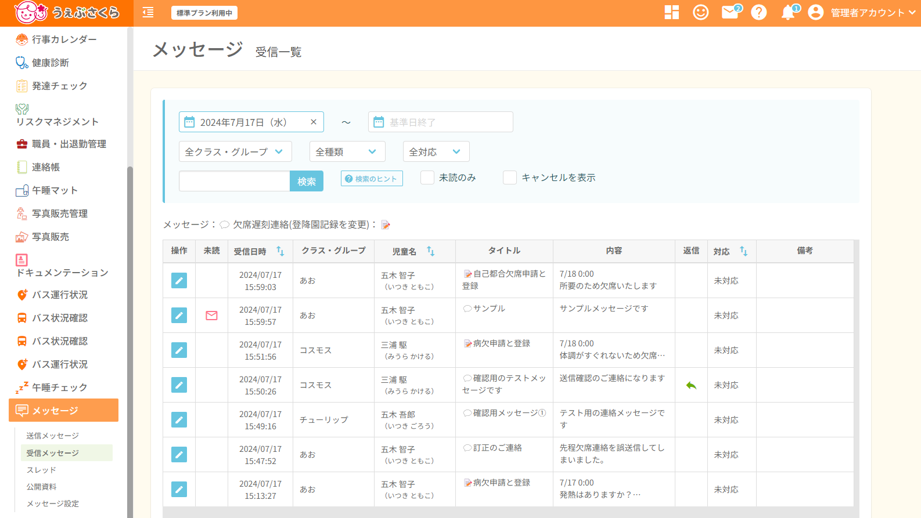Screen dimensions: 921x518
Task: Toggle the 未読のみ checkbox
Action: tap(427, 178)
